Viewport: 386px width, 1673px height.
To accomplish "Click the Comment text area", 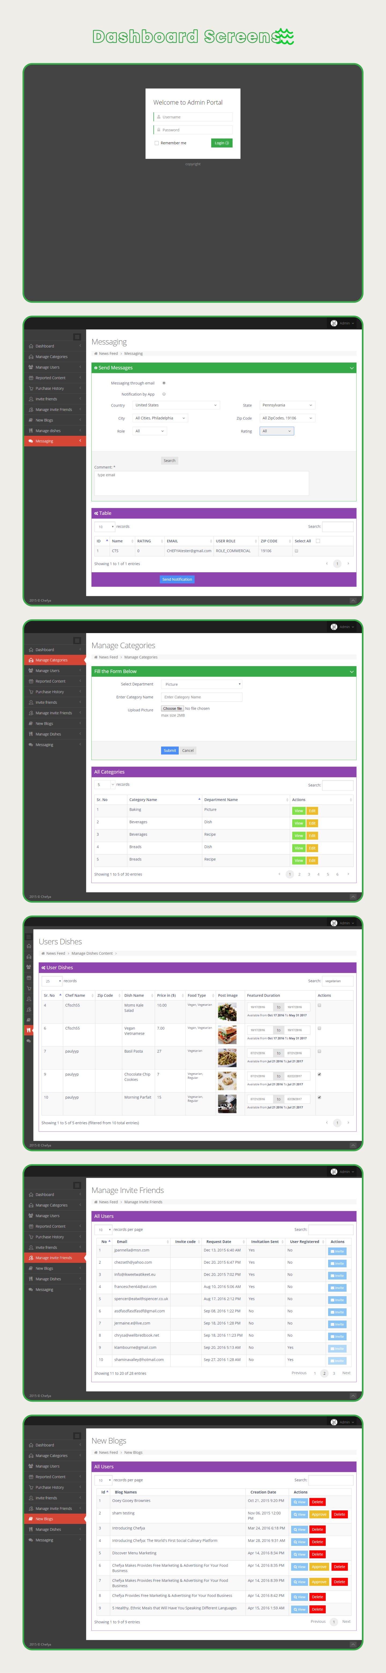I will 201,483.
